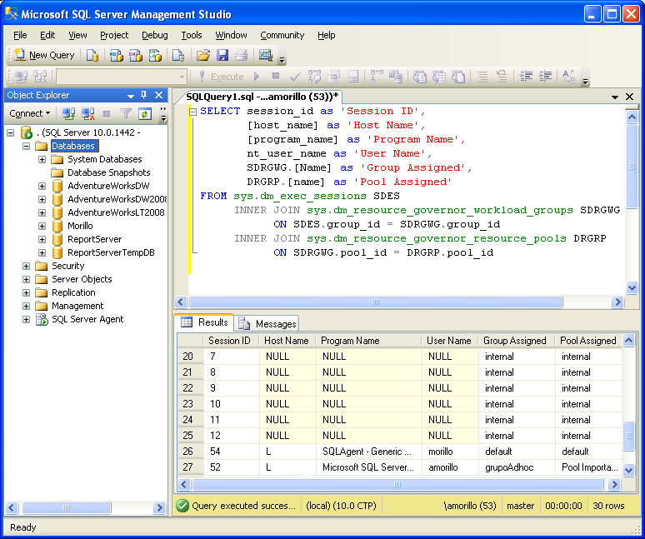This screenshot has width=645, height=539.
Task: Click the Session ID column header
Action: 229,341
